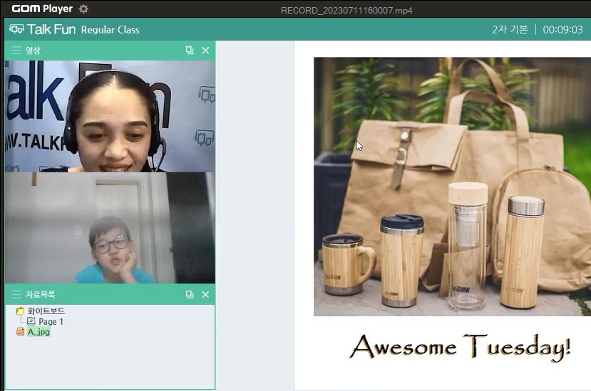This screenshot has height=391, width=591.
Task: Pop out the 영상 video panel
Action: tap(189, 51)
